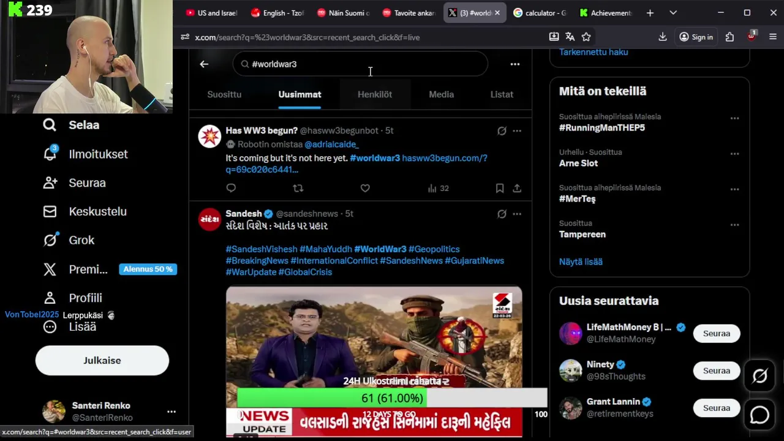Open more options for Tampereen trend
Viewport: 784px width, 441px height.
(x=734, y=225)
